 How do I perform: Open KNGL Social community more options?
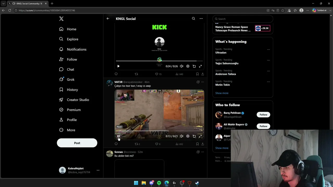(x=201, y=19)
